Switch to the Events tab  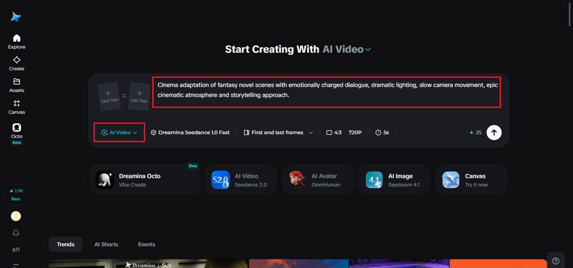146,244
